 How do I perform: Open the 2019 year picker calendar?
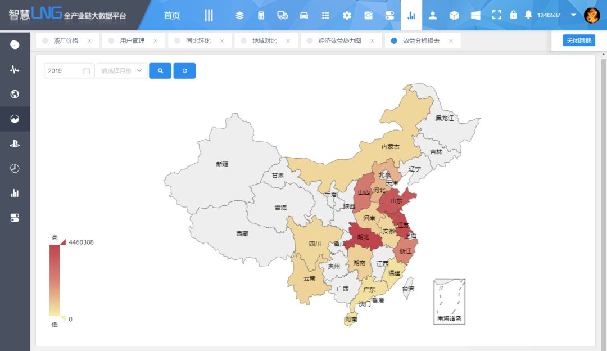(x=69, y=71)
